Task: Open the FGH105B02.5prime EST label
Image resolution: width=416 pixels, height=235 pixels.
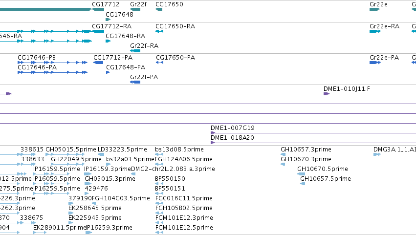Action: pos(184,208)
